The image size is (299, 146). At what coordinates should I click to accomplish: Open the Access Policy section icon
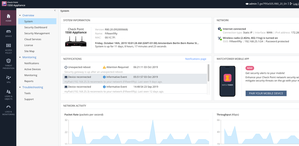tap(8, 46)
